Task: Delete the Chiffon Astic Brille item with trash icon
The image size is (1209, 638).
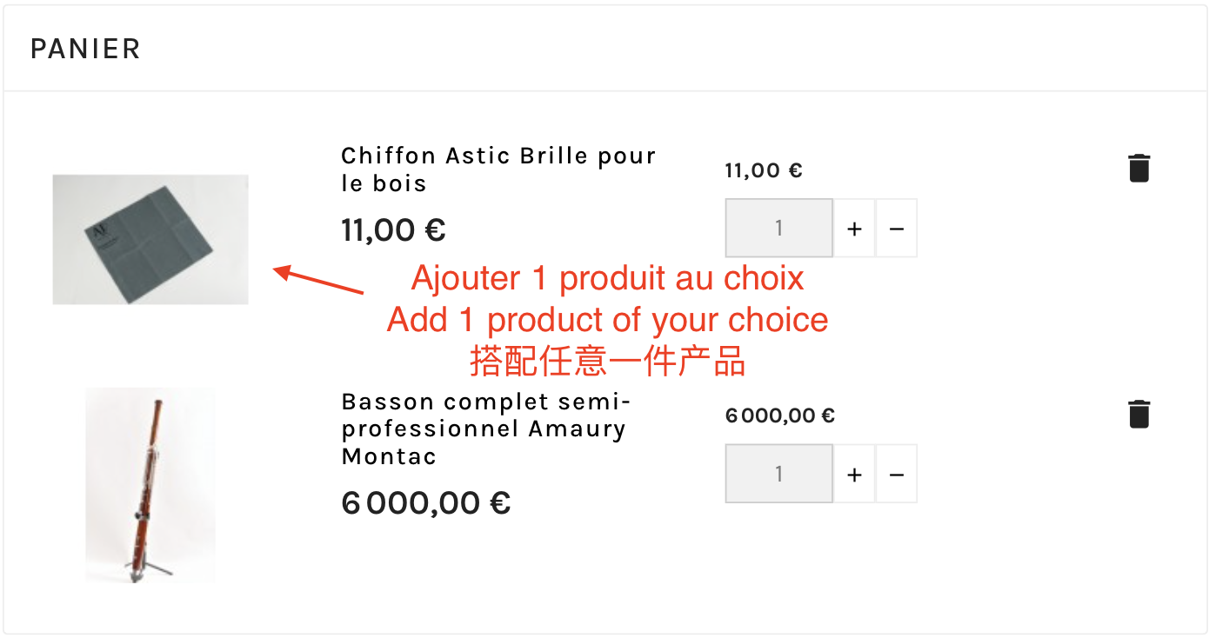Action: click(x=1139, y=168)
